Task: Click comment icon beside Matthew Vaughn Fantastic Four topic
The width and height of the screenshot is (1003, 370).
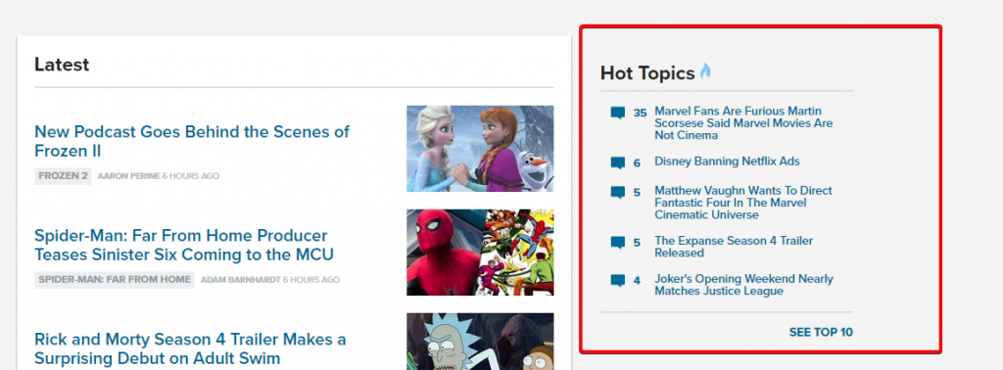Action: pos(617,193)
